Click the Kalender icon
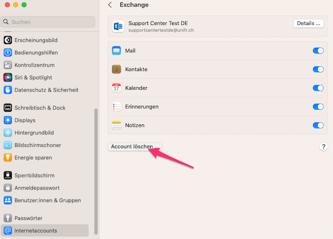Image resolution: width=333 pixels, height=239 pixels. coord(116,88)
